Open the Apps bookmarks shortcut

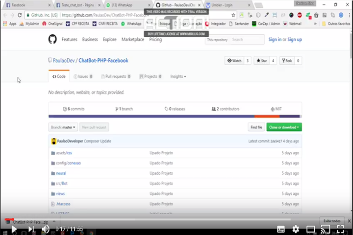pyautogui.click(x=10, y=23)
